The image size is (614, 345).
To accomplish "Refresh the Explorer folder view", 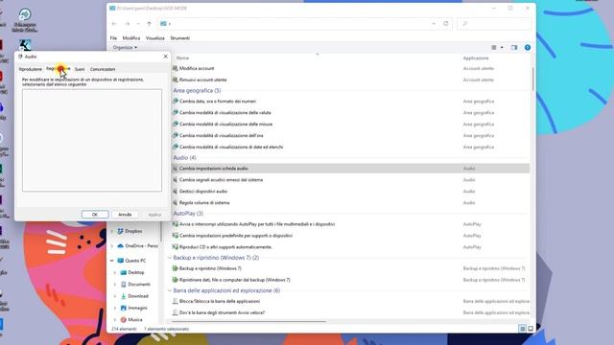I will [x=445, y=23].
